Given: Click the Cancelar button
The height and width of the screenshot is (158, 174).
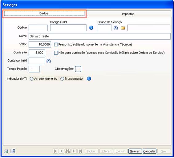Looking at the screenshot, I should click(149, 151).
